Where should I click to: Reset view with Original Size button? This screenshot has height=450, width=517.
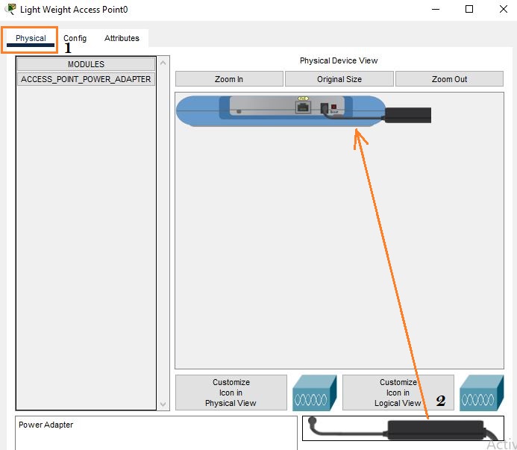tap(339, 79)
